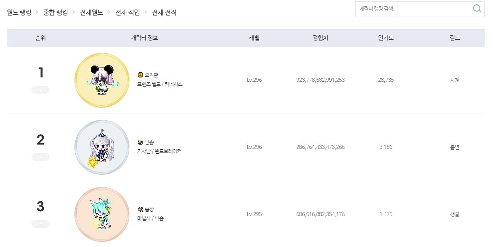Click the 시계 guild name
Screen dimensions: 493x247
[454, 80]
